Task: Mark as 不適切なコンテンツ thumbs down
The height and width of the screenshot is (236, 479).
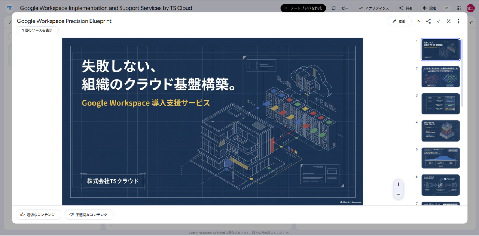Action: pyautogui.click(x=89, y=215)
